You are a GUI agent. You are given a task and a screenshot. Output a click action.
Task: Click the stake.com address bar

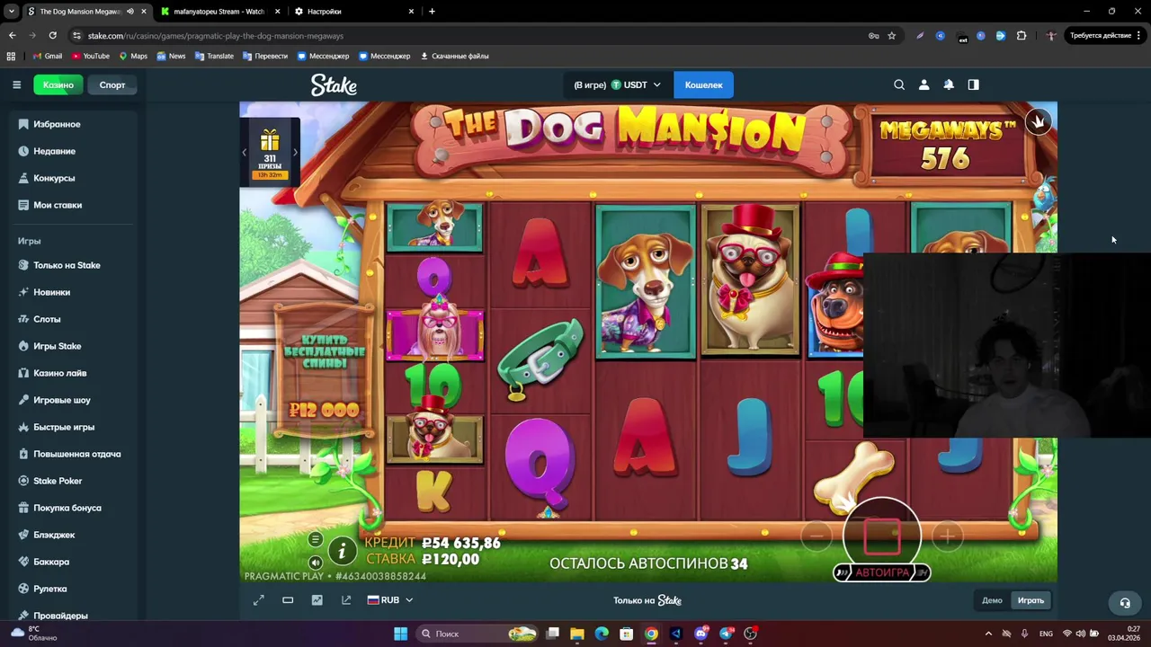468,36
